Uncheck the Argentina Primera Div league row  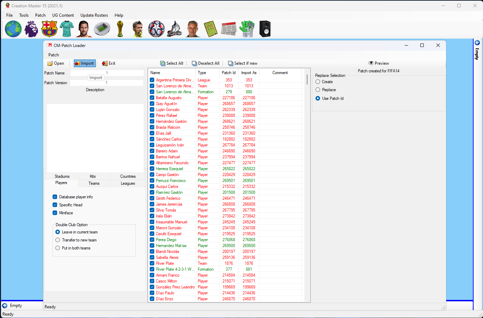point(152,80)
